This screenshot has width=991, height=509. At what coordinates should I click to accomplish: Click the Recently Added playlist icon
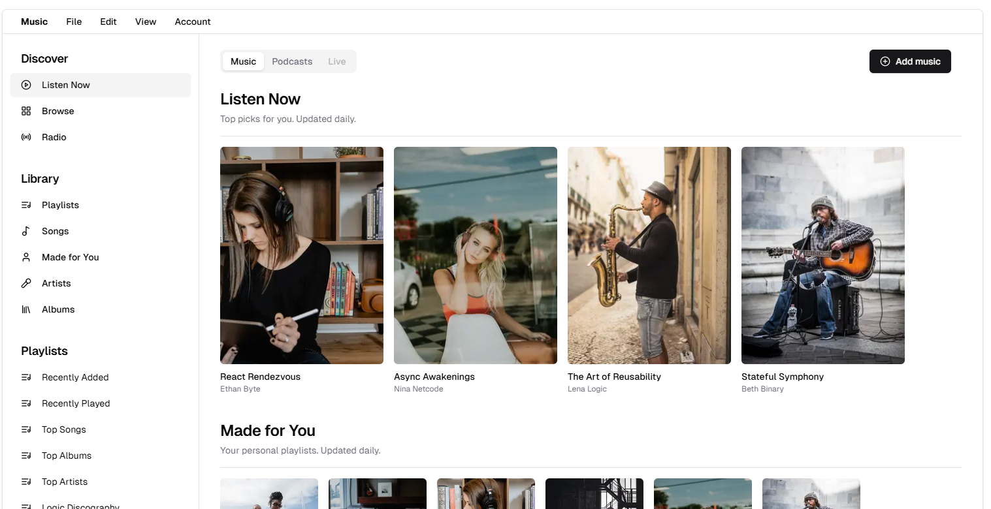(26, 377)
